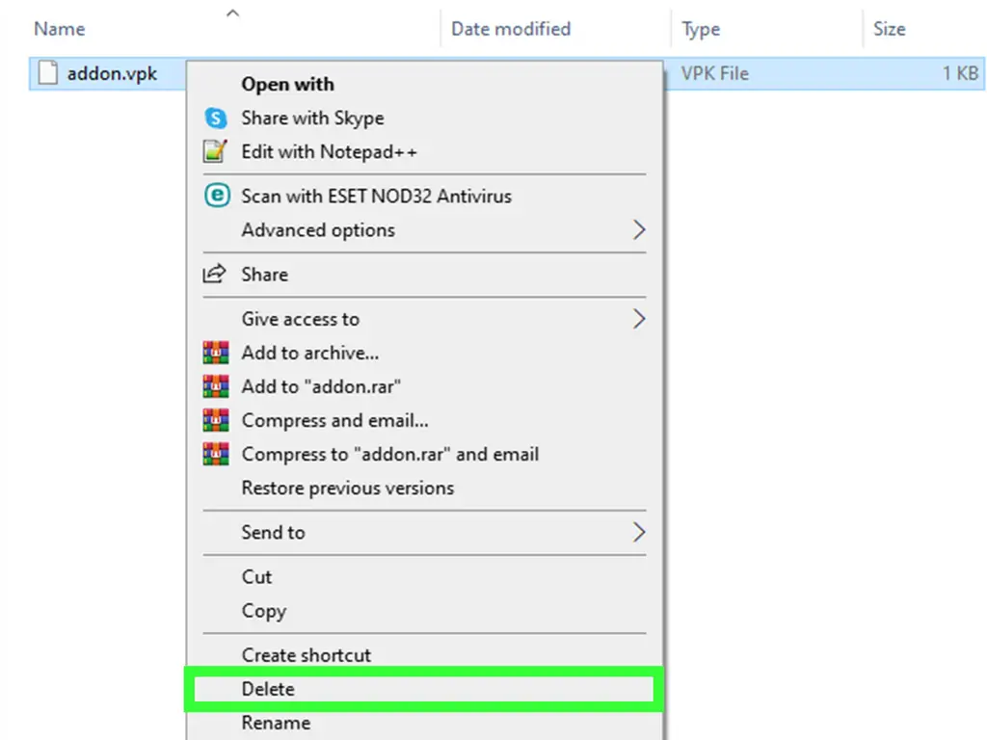This screenshot has height=740, width=987.
Task: Click the Share arrow icon
Action: [x=214, y=274]
